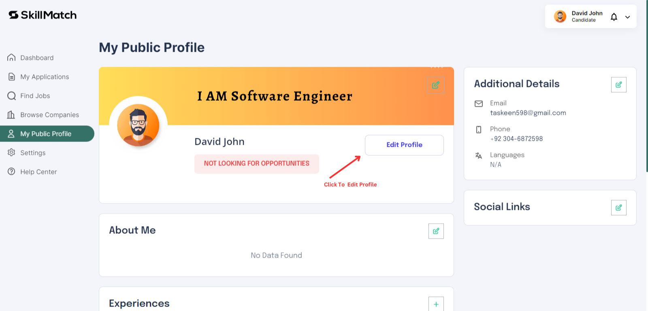The height and width of the screenshot is (311, 648).
Task: Click the Email envelope icon
Action: tap(479, 104)
